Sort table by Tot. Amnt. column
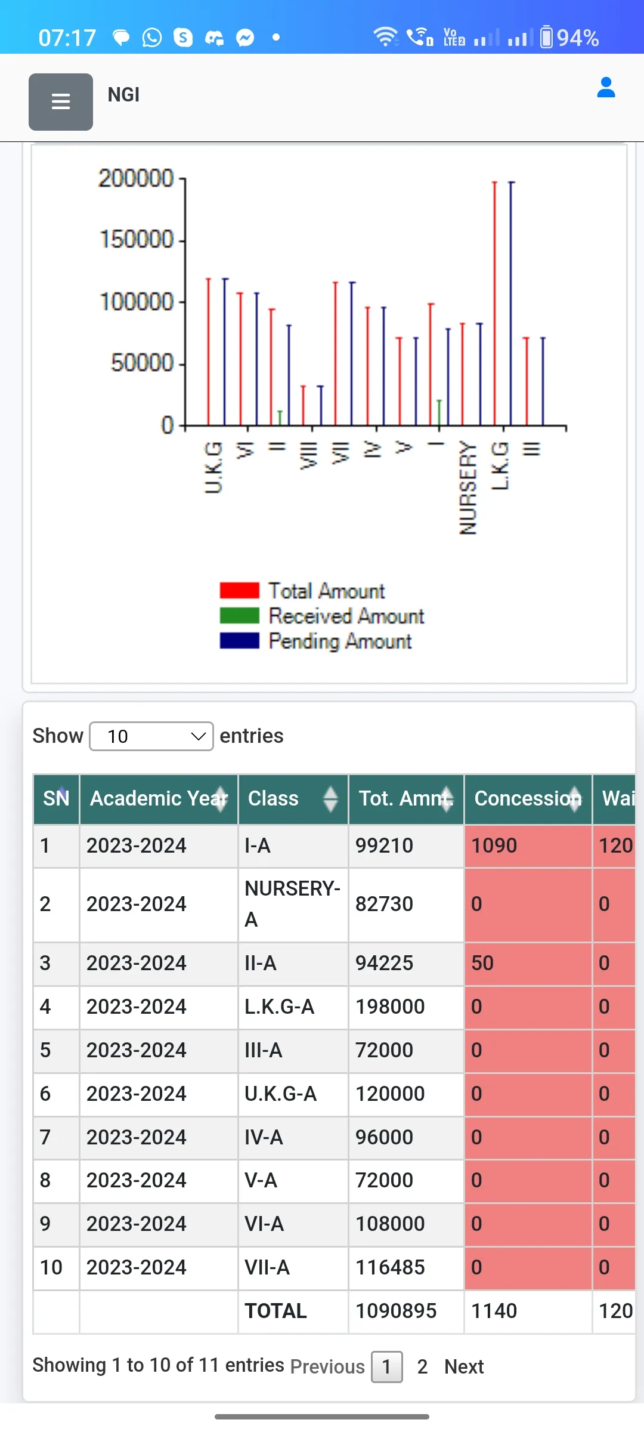This screenshot has width=644, height=1432. coord(406,798)
